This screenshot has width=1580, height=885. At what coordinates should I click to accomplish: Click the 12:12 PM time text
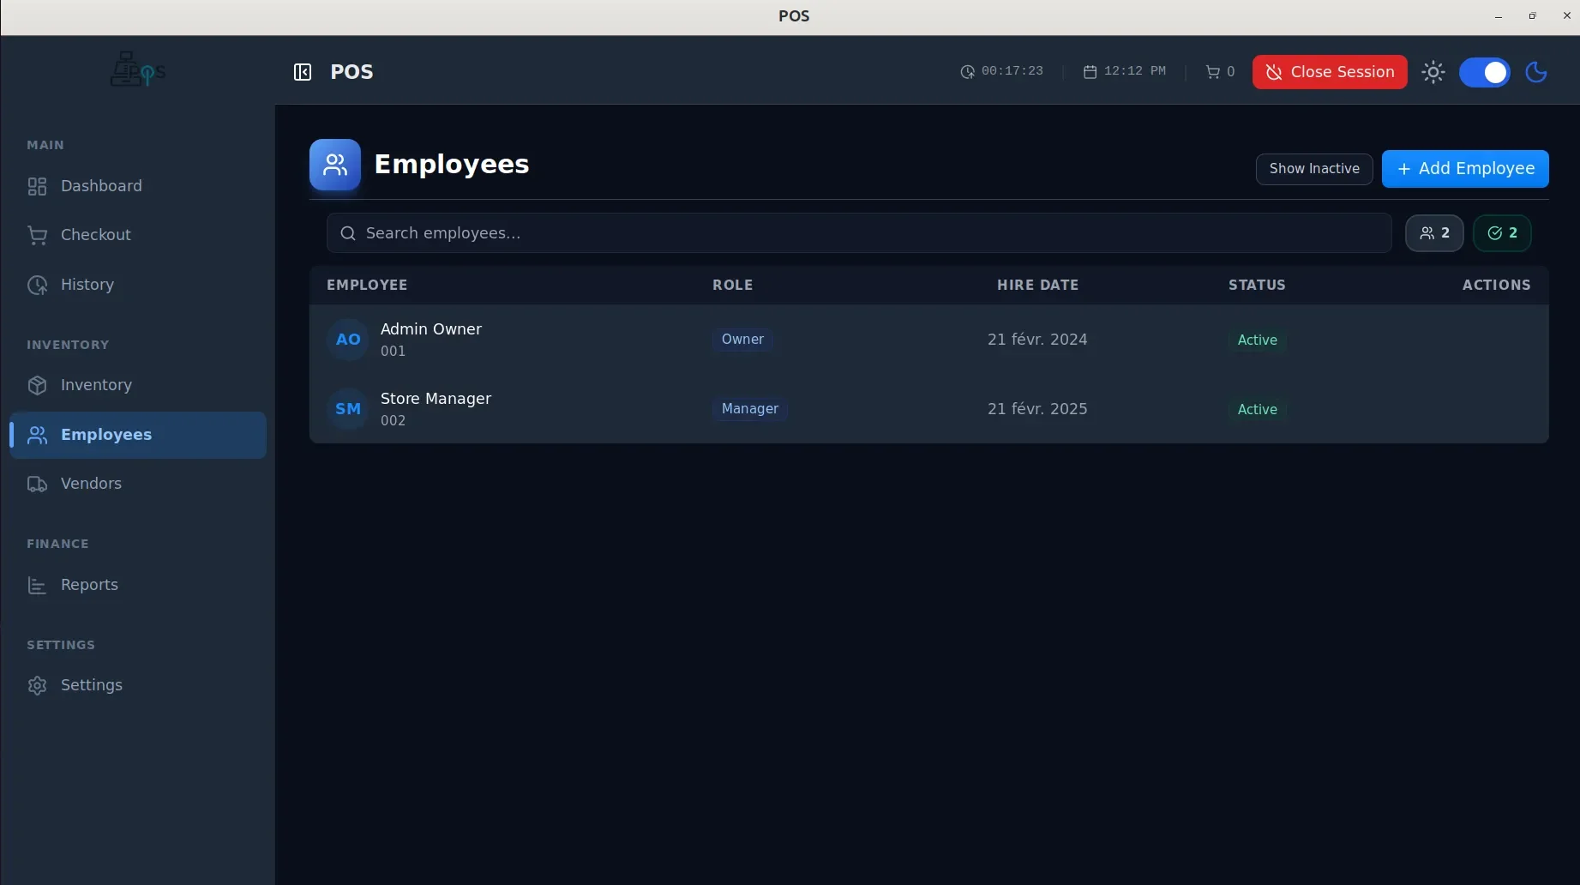(x=1135, y=71)
